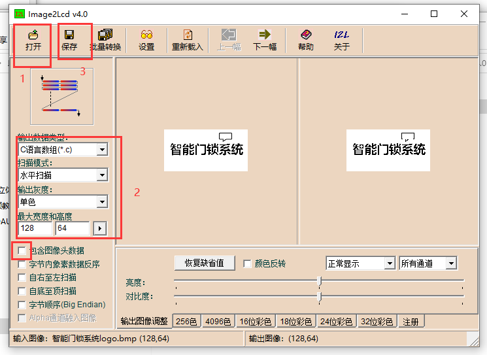Maximize the Image2Lcd window
The width and height of the screenshot is (487, 355).
(434, 14)
